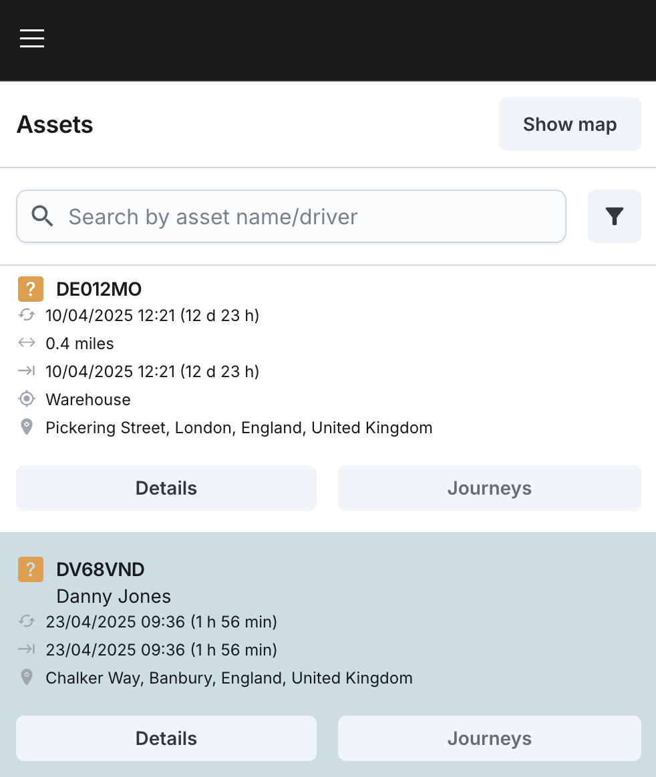Select the DE012MO asset name

(x=99, y=289)
